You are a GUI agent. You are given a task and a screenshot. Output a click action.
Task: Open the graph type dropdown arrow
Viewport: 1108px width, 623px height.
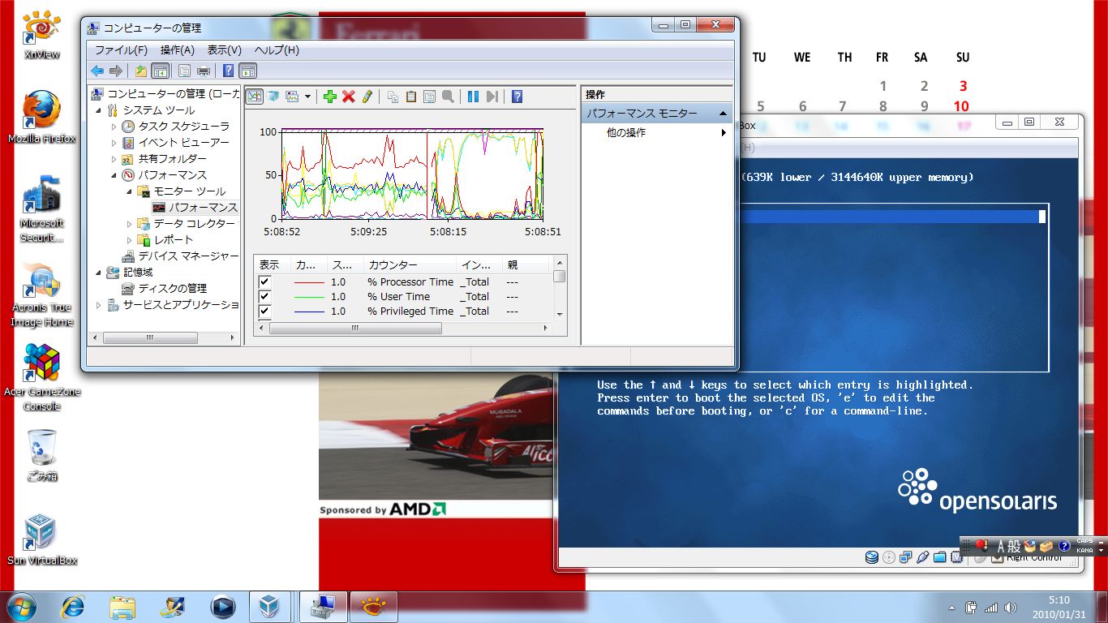pos(308,97)
